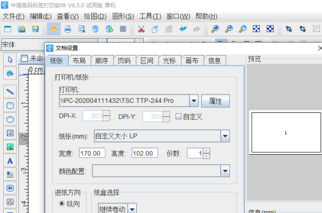Expand the 颜色配置 dropdown
322x213 pixels.
click(225, 171)
